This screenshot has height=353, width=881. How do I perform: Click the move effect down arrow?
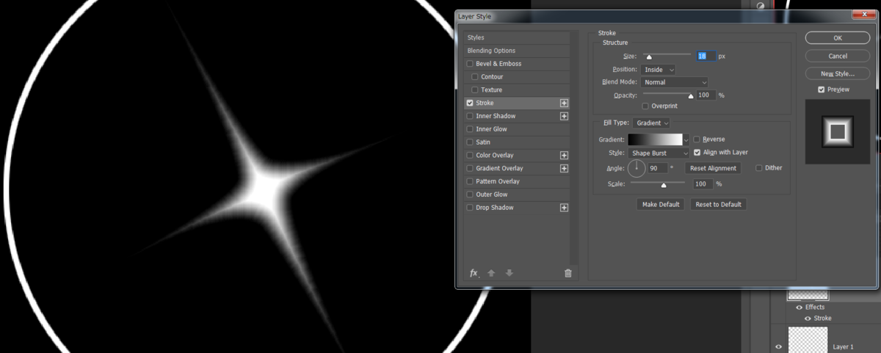(x=509, y=273)
